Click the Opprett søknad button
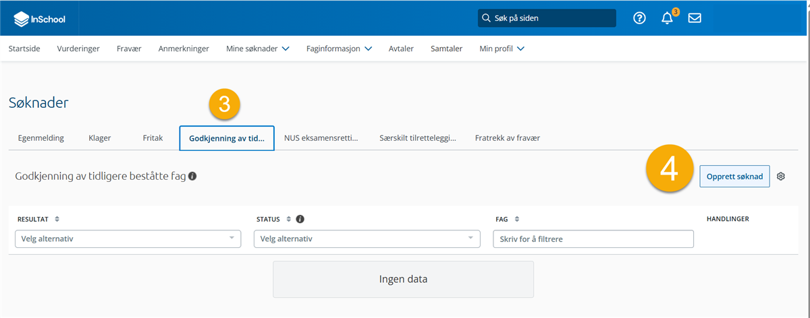Screen dimensions: 810x318 734,177
